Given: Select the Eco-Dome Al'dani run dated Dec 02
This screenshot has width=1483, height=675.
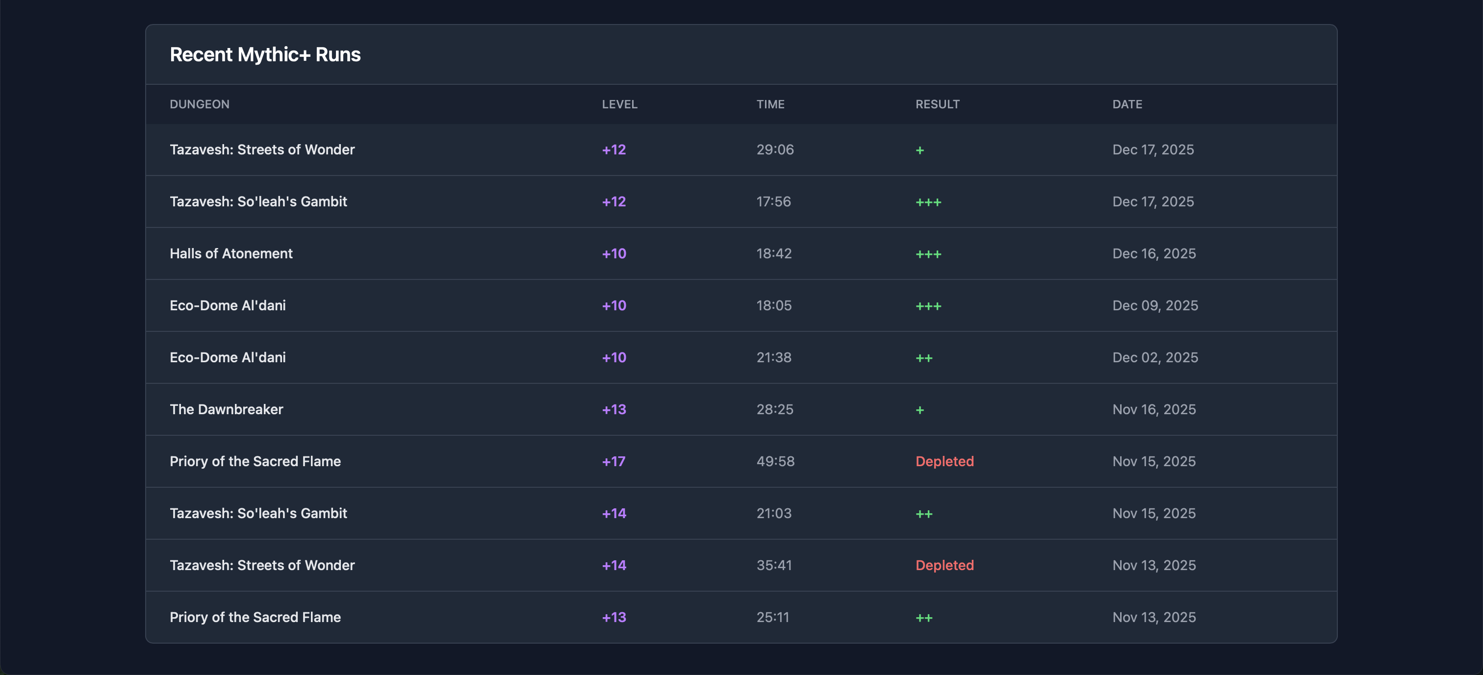Looking at the screenshot, I should click(228, 357).
